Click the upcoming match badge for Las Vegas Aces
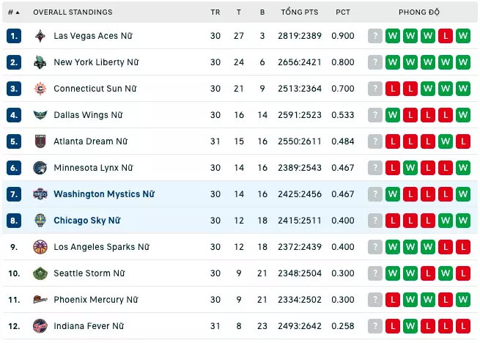The image size is (480, 343). click(x=375, y=36)
